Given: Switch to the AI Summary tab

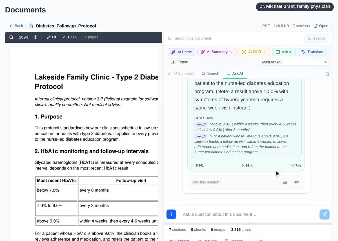Looking at the screenshot, I should [x=181, y=73].
